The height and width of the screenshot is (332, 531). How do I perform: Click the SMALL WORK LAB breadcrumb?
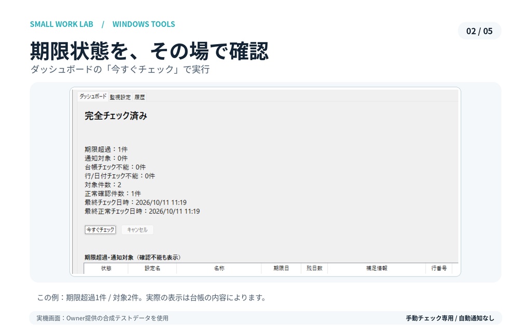61,24
